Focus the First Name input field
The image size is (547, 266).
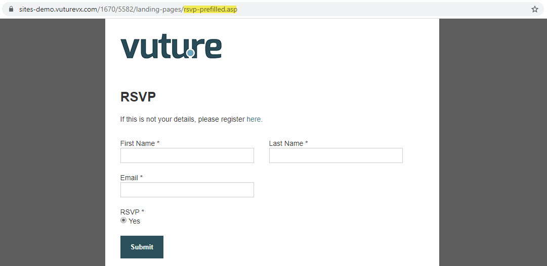[x=187, y=155]
